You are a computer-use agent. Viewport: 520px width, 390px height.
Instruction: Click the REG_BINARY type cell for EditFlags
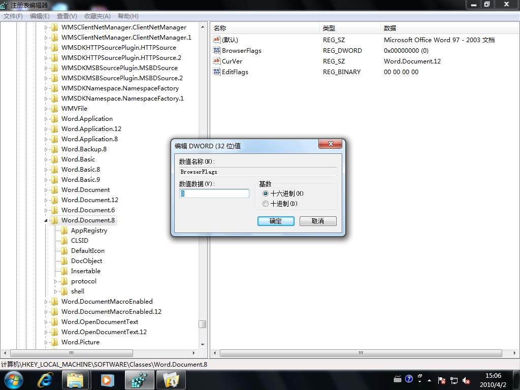[342, 72]
